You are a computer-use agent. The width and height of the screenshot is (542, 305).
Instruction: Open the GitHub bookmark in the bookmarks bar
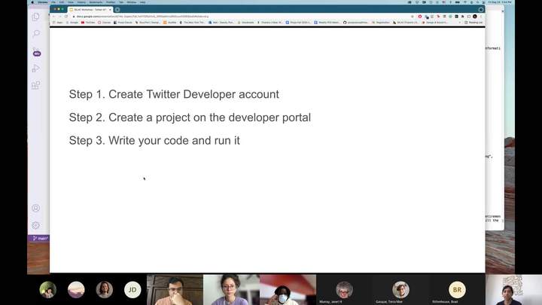pyautogui.click(x=355, y=23)
